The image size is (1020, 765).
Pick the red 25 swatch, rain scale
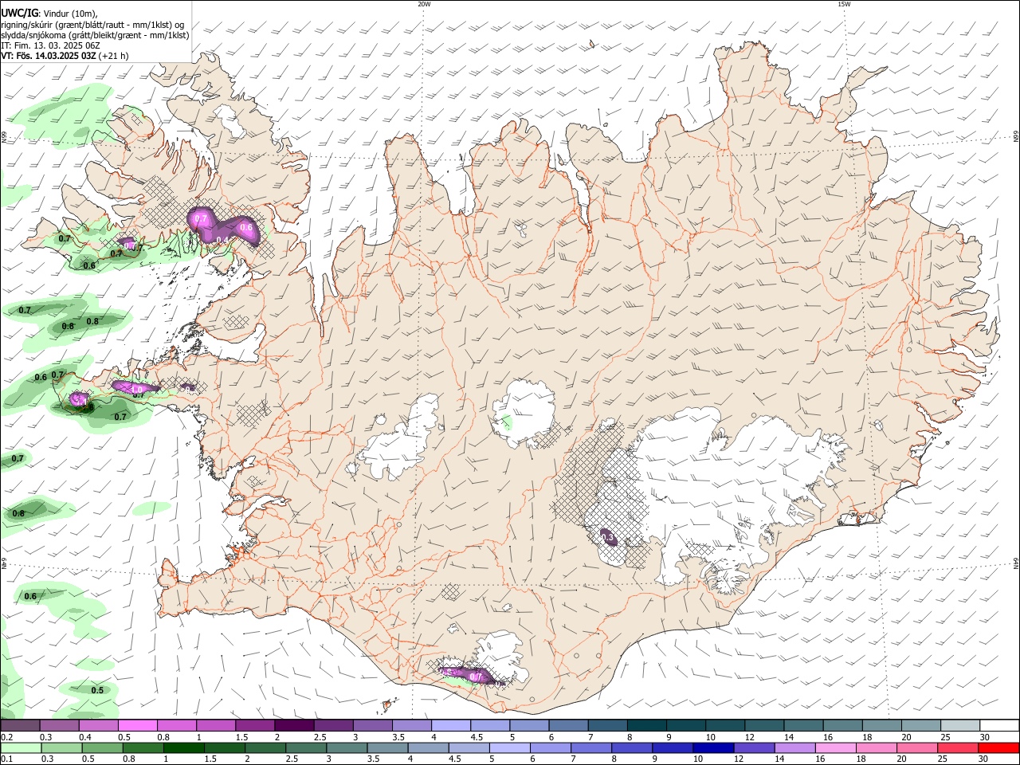pos(959,747)
